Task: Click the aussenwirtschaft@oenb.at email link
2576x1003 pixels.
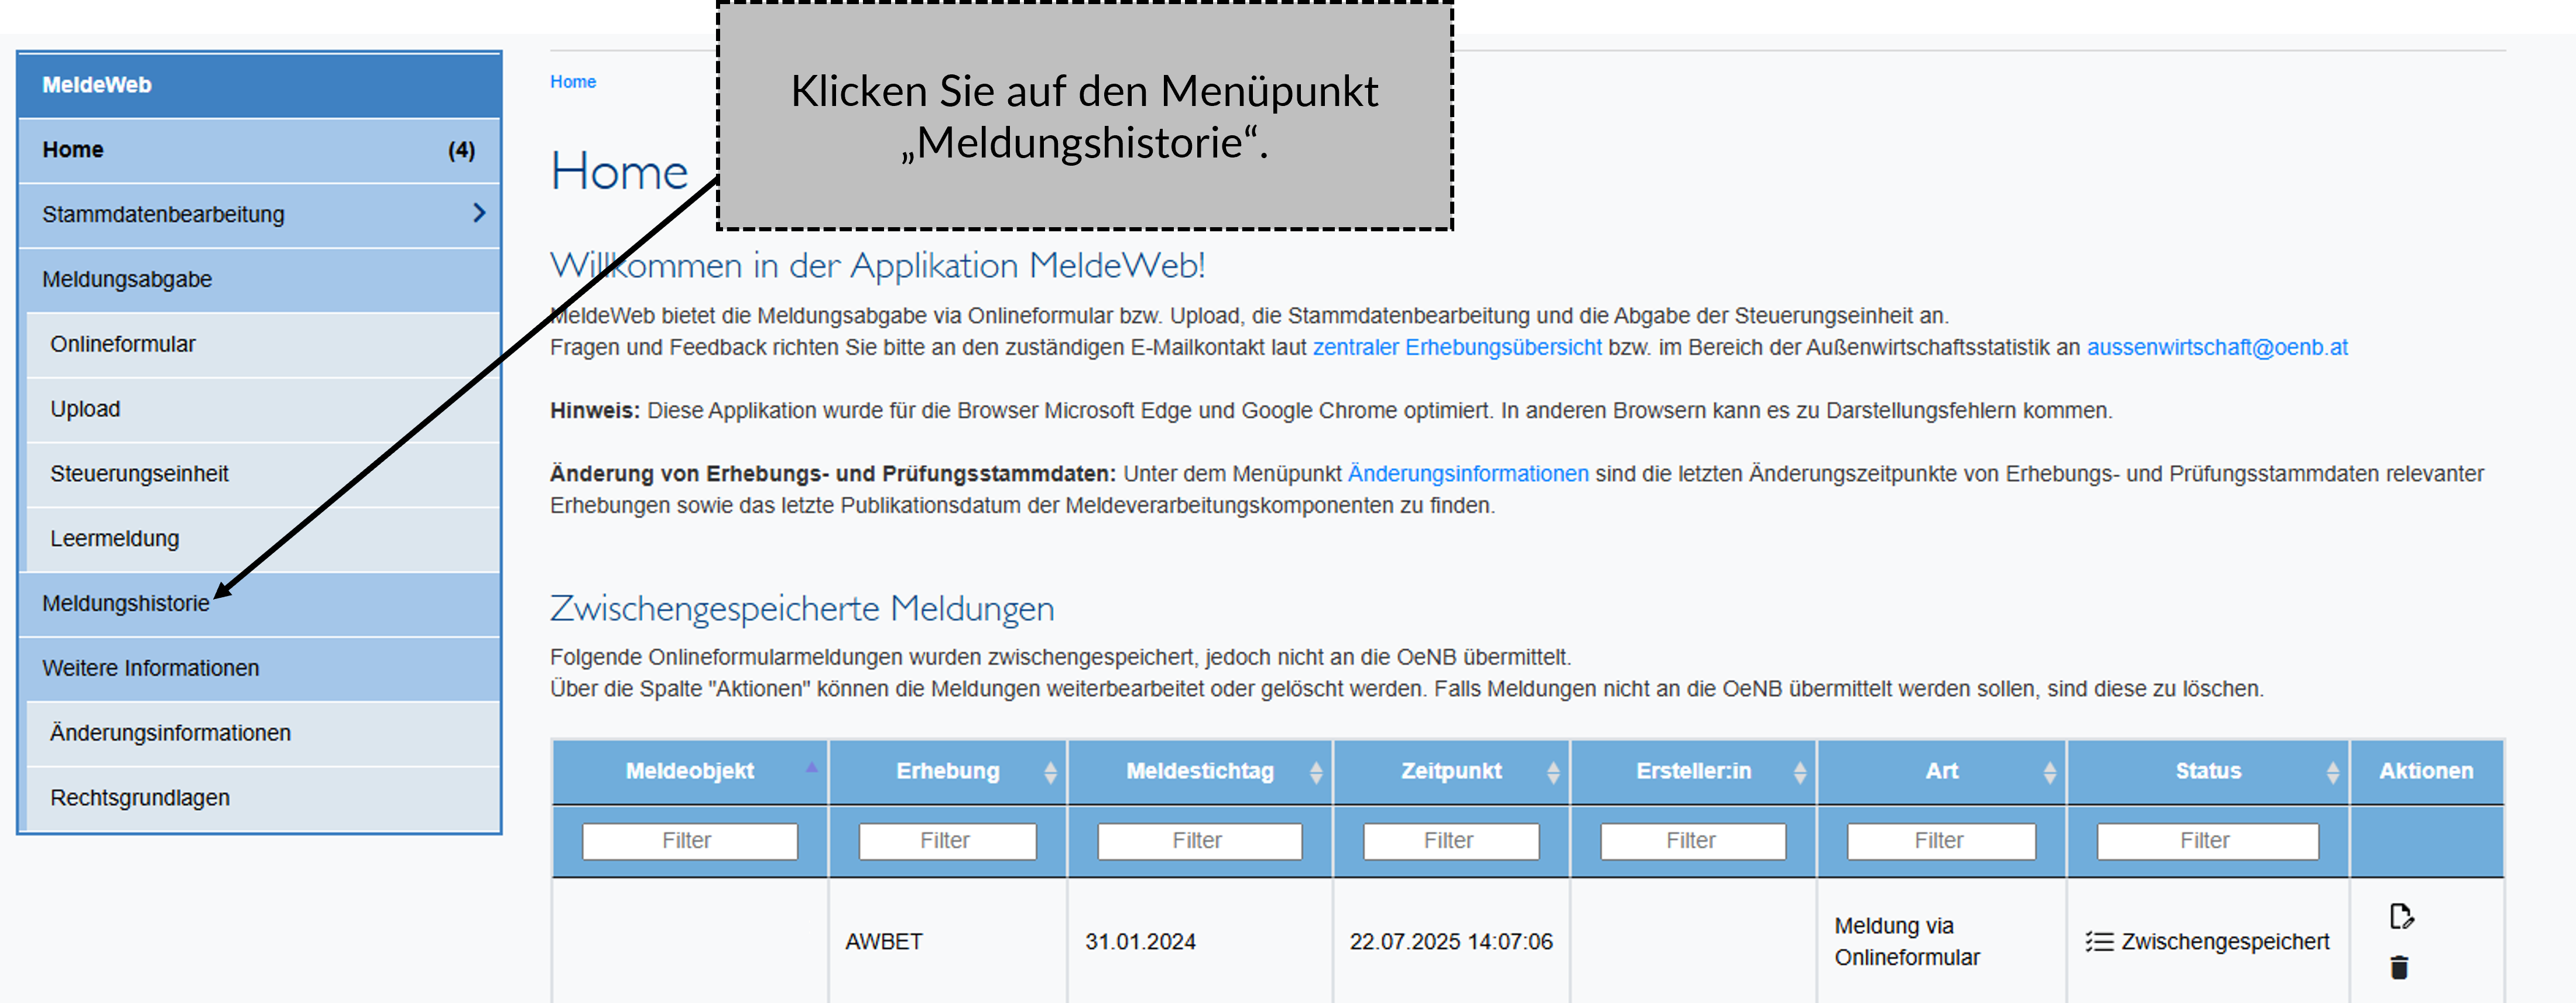Action: click(x=2216, y=347)
